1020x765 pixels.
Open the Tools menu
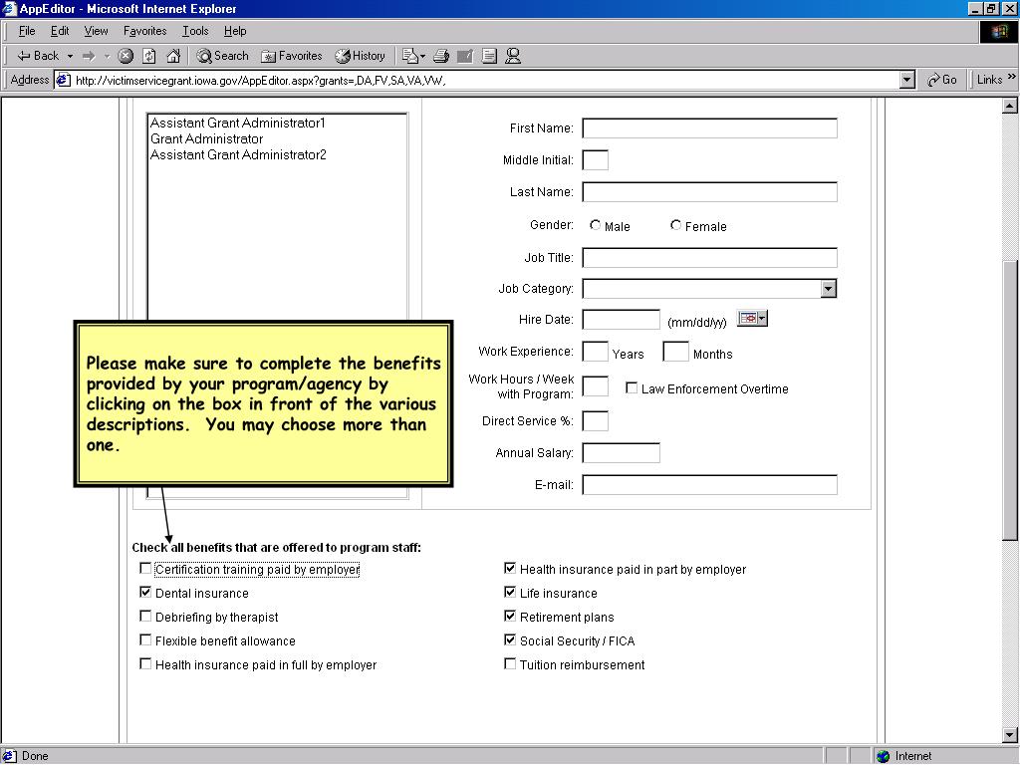click(x=195, y=31)
